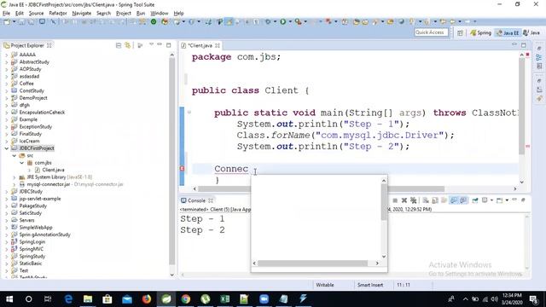Screen dimensions: 546x307
Task: Collapse the com.jbs package node
Action: tap(22, 163)
